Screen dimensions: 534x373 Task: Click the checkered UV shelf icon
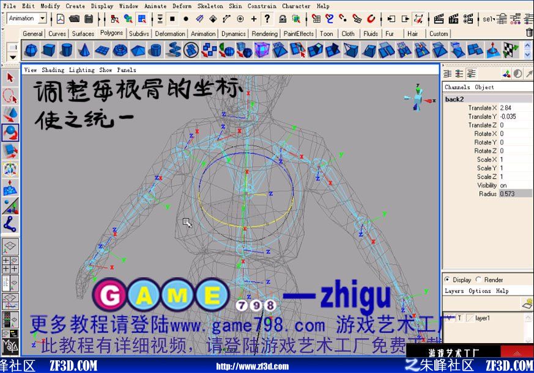pyautogui.click(x=511, y=50)
